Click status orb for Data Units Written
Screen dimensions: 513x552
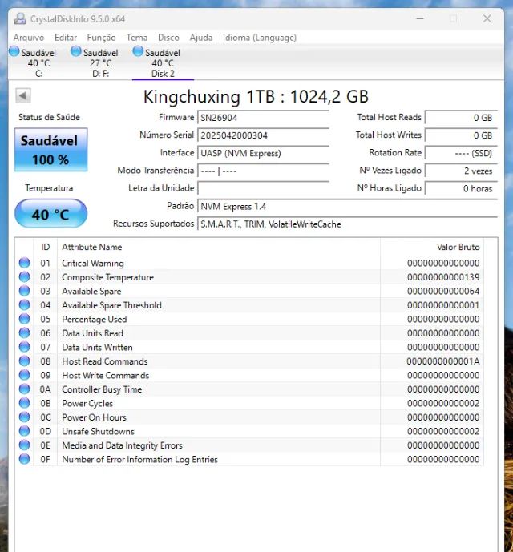(x=24, y=347)
